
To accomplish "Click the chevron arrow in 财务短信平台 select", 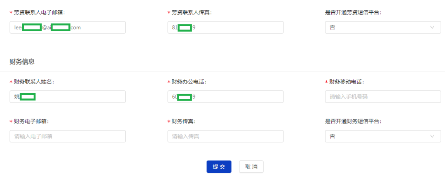I will pyautogui.click(x=432, y=136).
